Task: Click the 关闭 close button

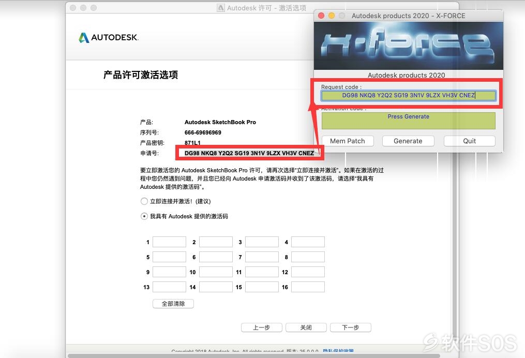Action: [x=306, y=327]
